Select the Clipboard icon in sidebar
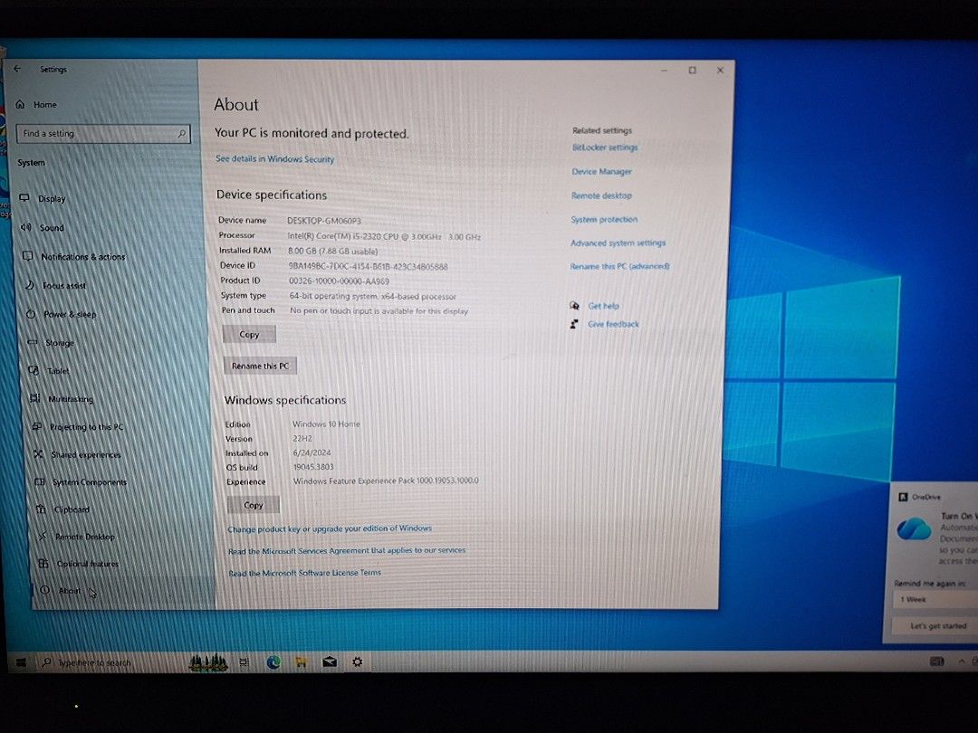The width and height of the screenshot is (978, 733). [41, 509]
